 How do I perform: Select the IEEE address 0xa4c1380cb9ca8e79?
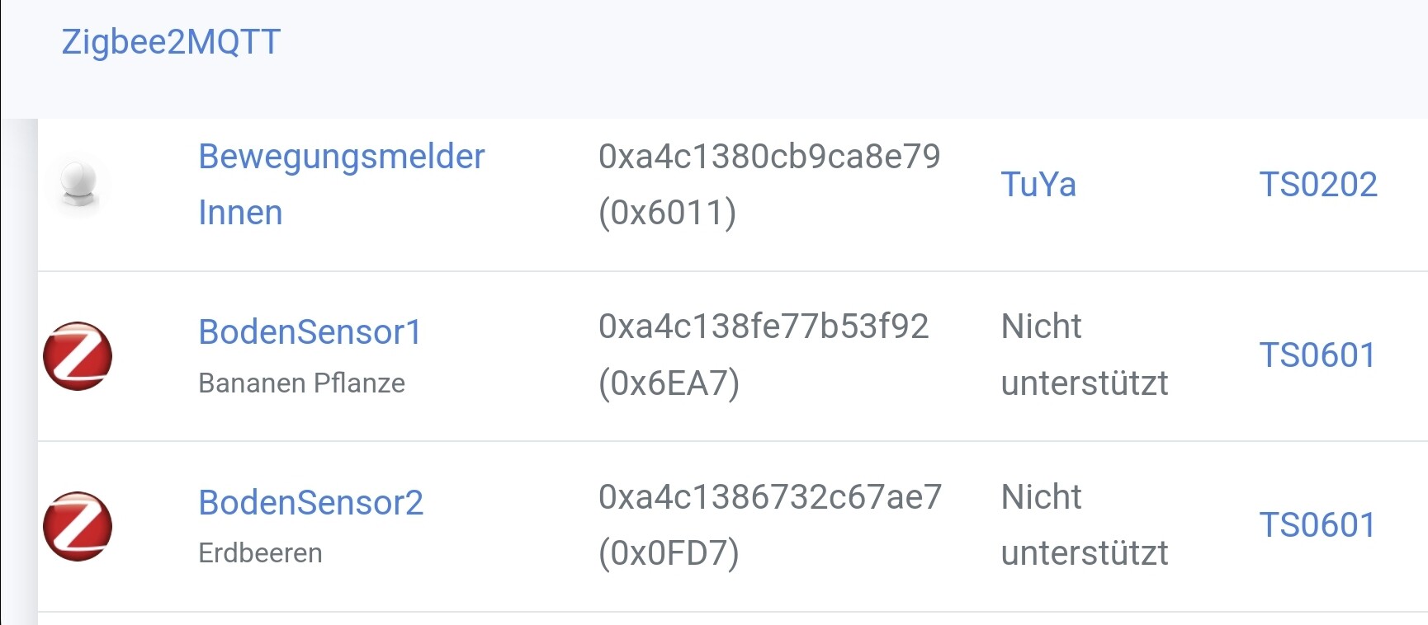pyautogui.click(x=769, y=157)
